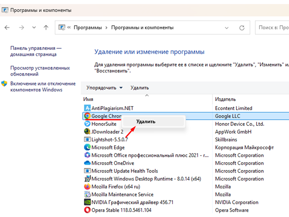This screenshot has width=289, height=217.
Task: Select the Microsoft Edge entry
Action: [108, 148]
